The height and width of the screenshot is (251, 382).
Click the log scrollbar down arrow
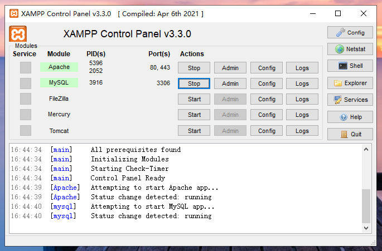[x=366, y=228]
